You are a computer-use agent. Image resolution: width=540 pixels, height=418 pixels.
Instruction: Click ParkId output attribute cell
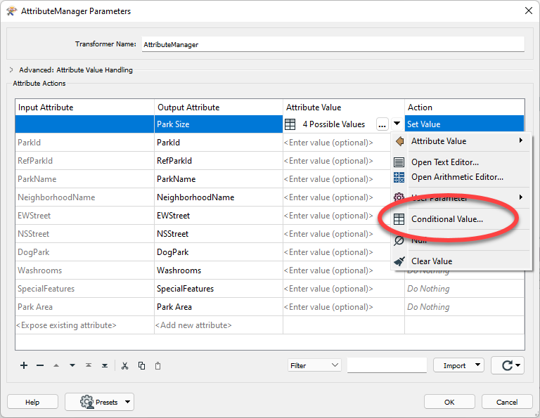(219, 143)
